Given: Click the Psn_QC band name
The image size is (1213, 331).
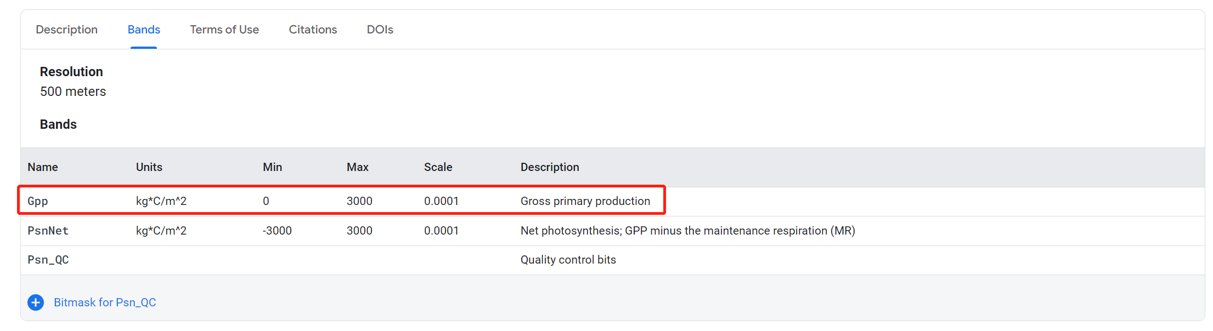Looking at the screenshot, I should [48, 260].
